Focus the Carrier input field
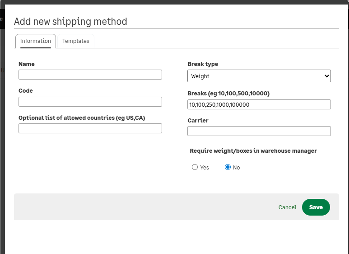The width and height of the screenshot is (349, 254). pos(259,131)
